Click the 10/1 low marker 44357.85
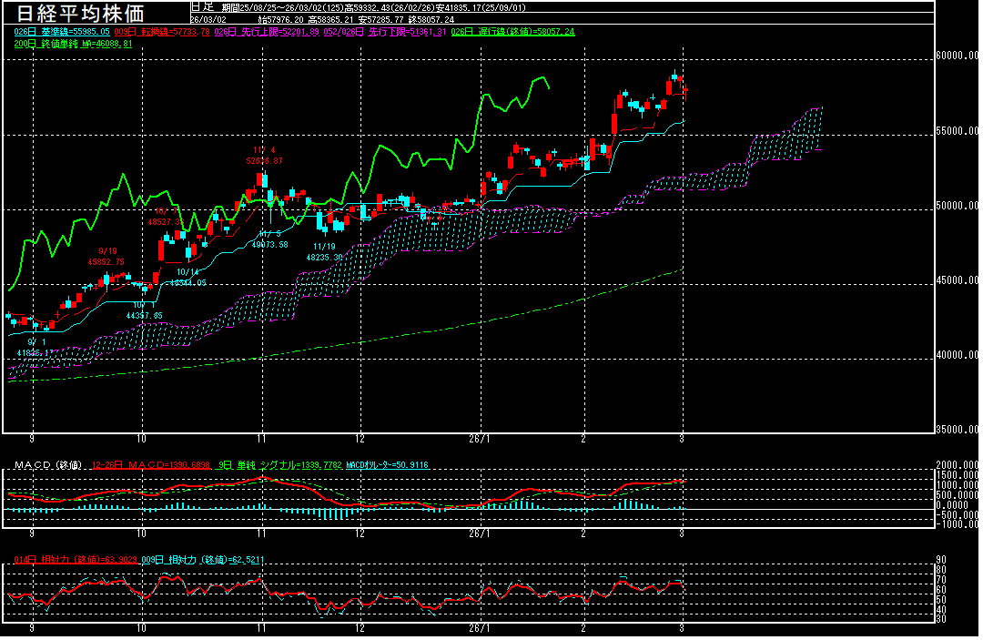This screenshot has height=640, width=983. [143, 315]
